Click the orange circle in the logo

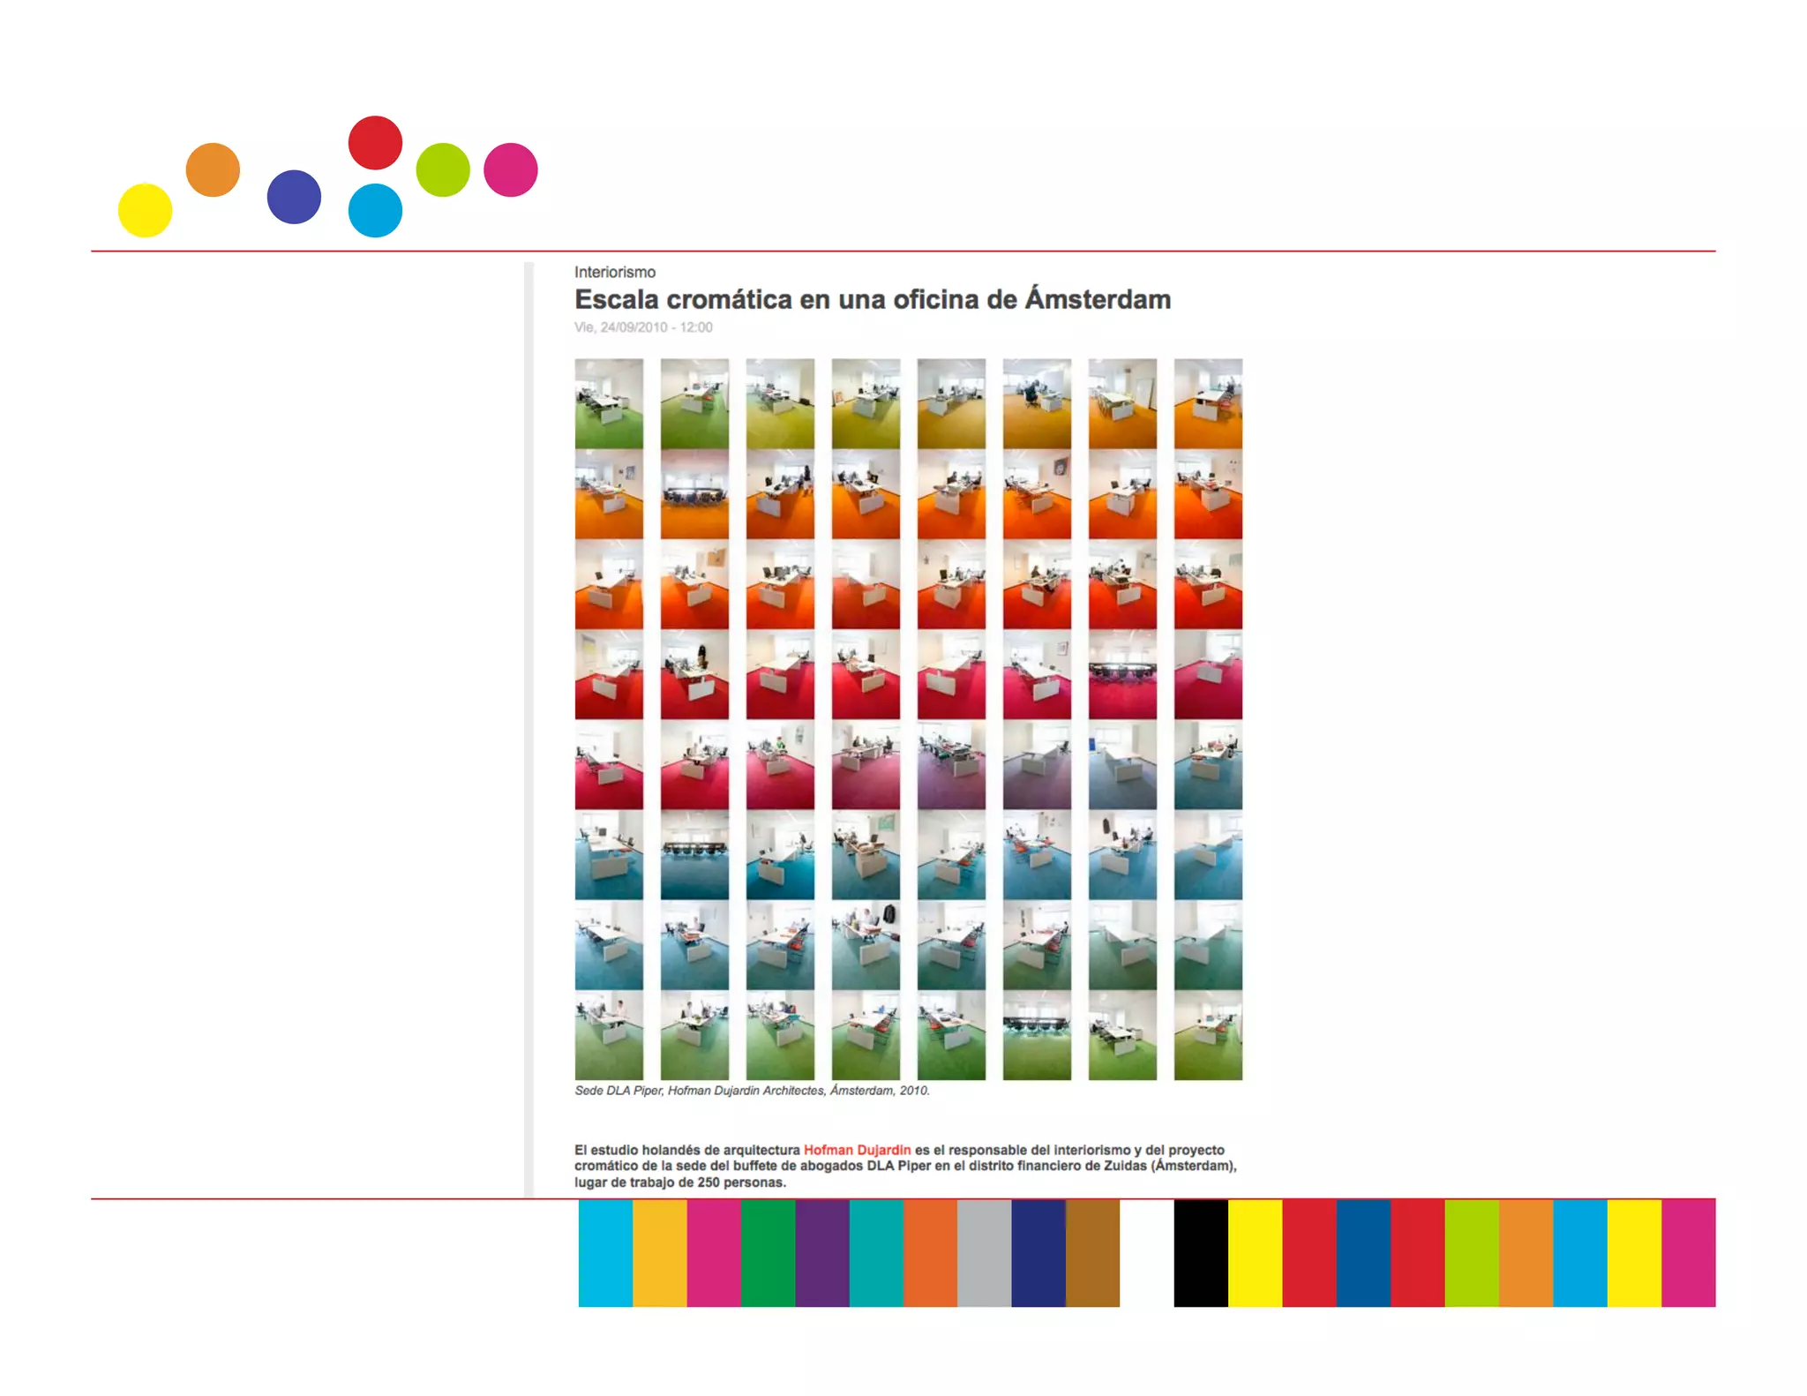point(213,169)
